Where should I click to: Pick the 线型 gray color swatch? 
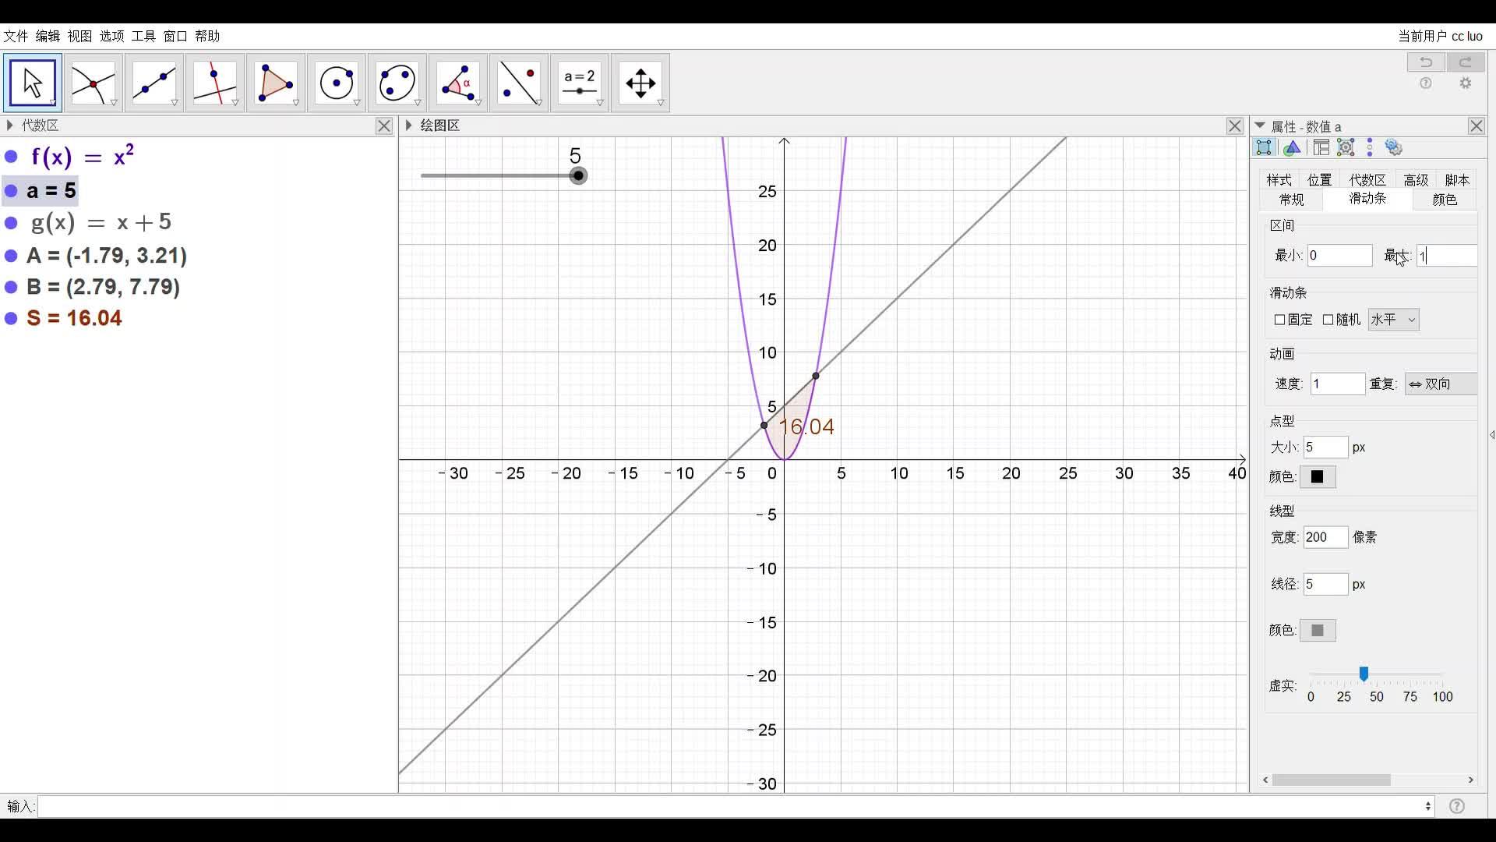1318,630
